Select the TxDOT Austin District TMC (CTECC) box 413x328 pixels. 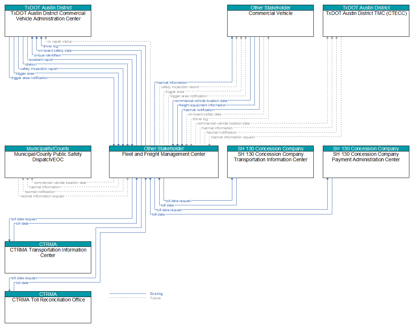click(x=366, y=20)
